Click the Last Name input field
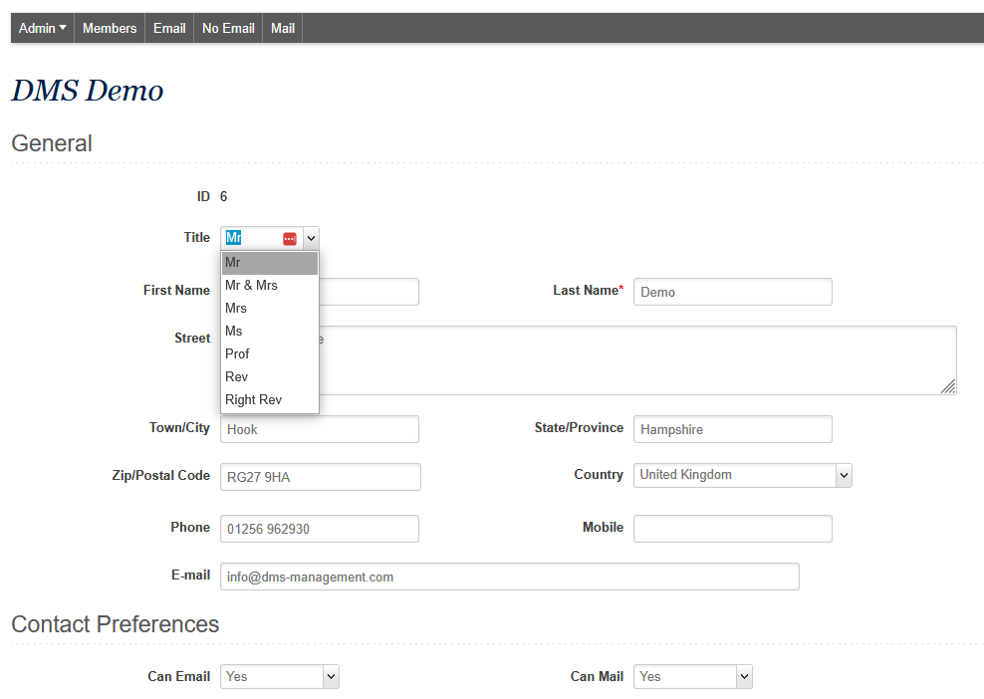The image size is (984, 699). (732, 292)
